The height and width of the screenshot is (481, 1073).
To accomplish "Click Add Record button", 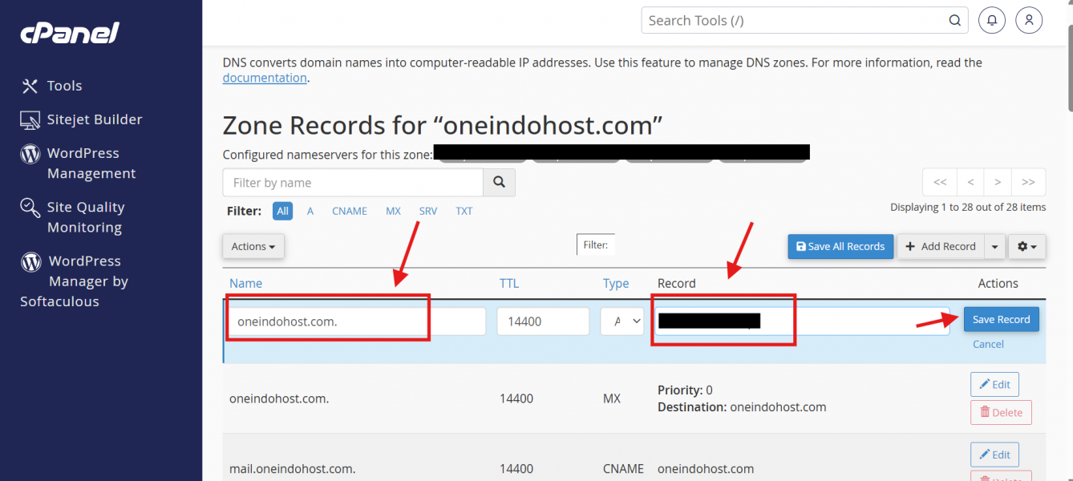I will click(x=940, y=246).
